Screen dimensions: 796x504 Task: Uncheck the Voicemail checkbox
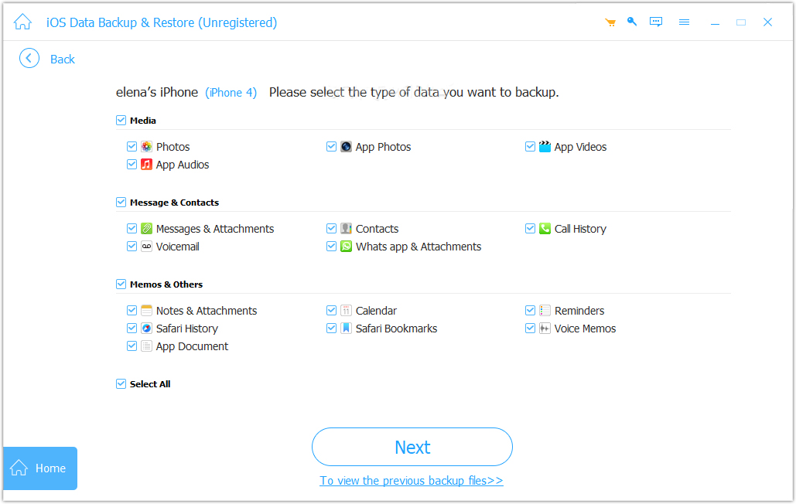tap(132, 247)
